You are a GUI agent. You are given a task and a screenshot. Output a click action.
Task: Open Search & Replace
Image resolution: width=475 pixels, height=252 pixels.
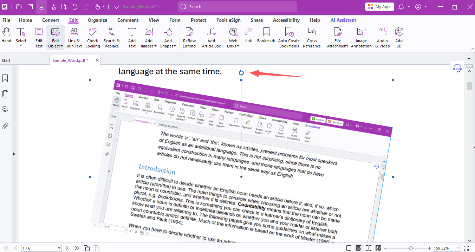point(112,37)
